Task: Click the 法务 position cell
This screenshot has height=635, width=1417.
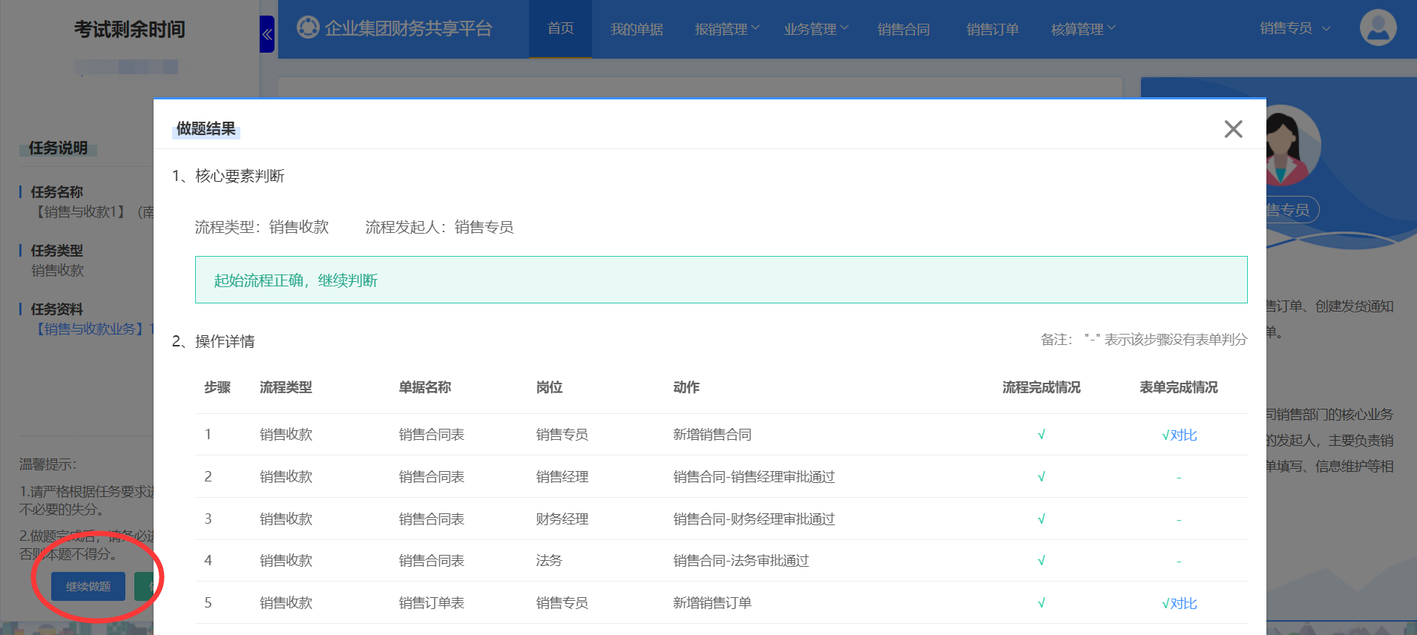Action: click(549, 561)
